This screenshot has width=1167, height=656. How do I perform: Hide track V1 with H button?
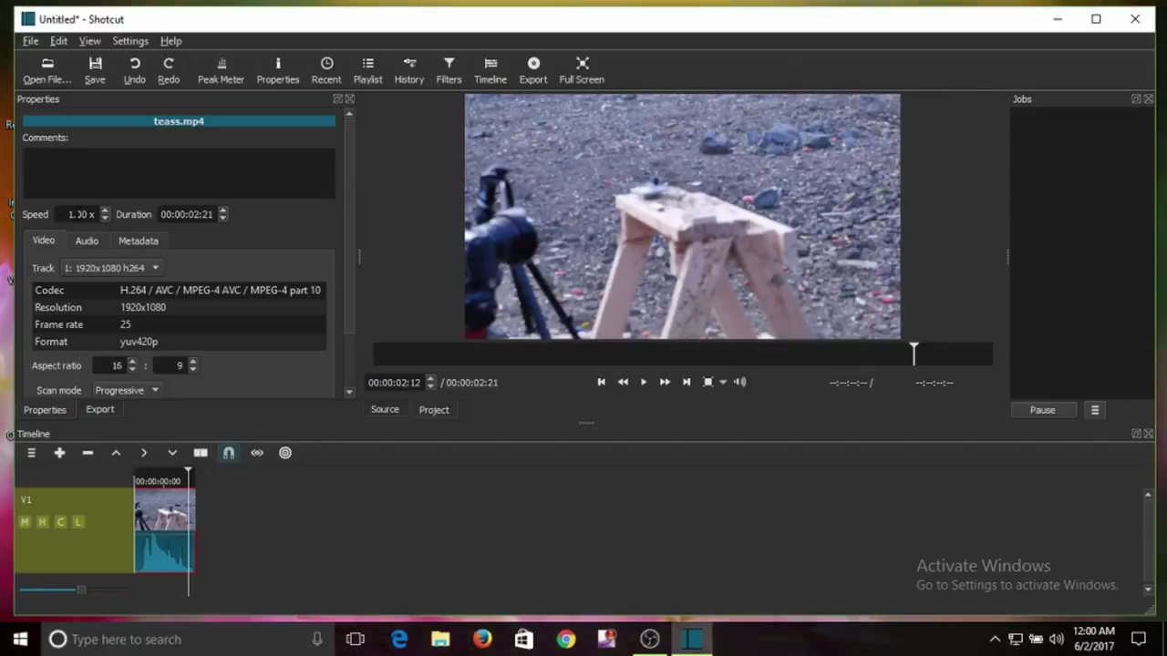tap(42, 522)
